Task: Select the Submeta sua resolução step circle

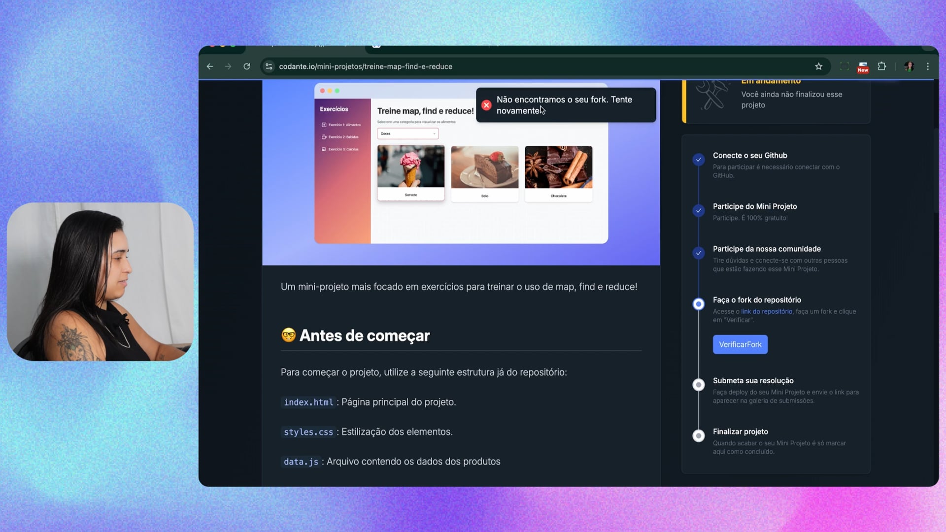Action: click(x=698, y=385)
